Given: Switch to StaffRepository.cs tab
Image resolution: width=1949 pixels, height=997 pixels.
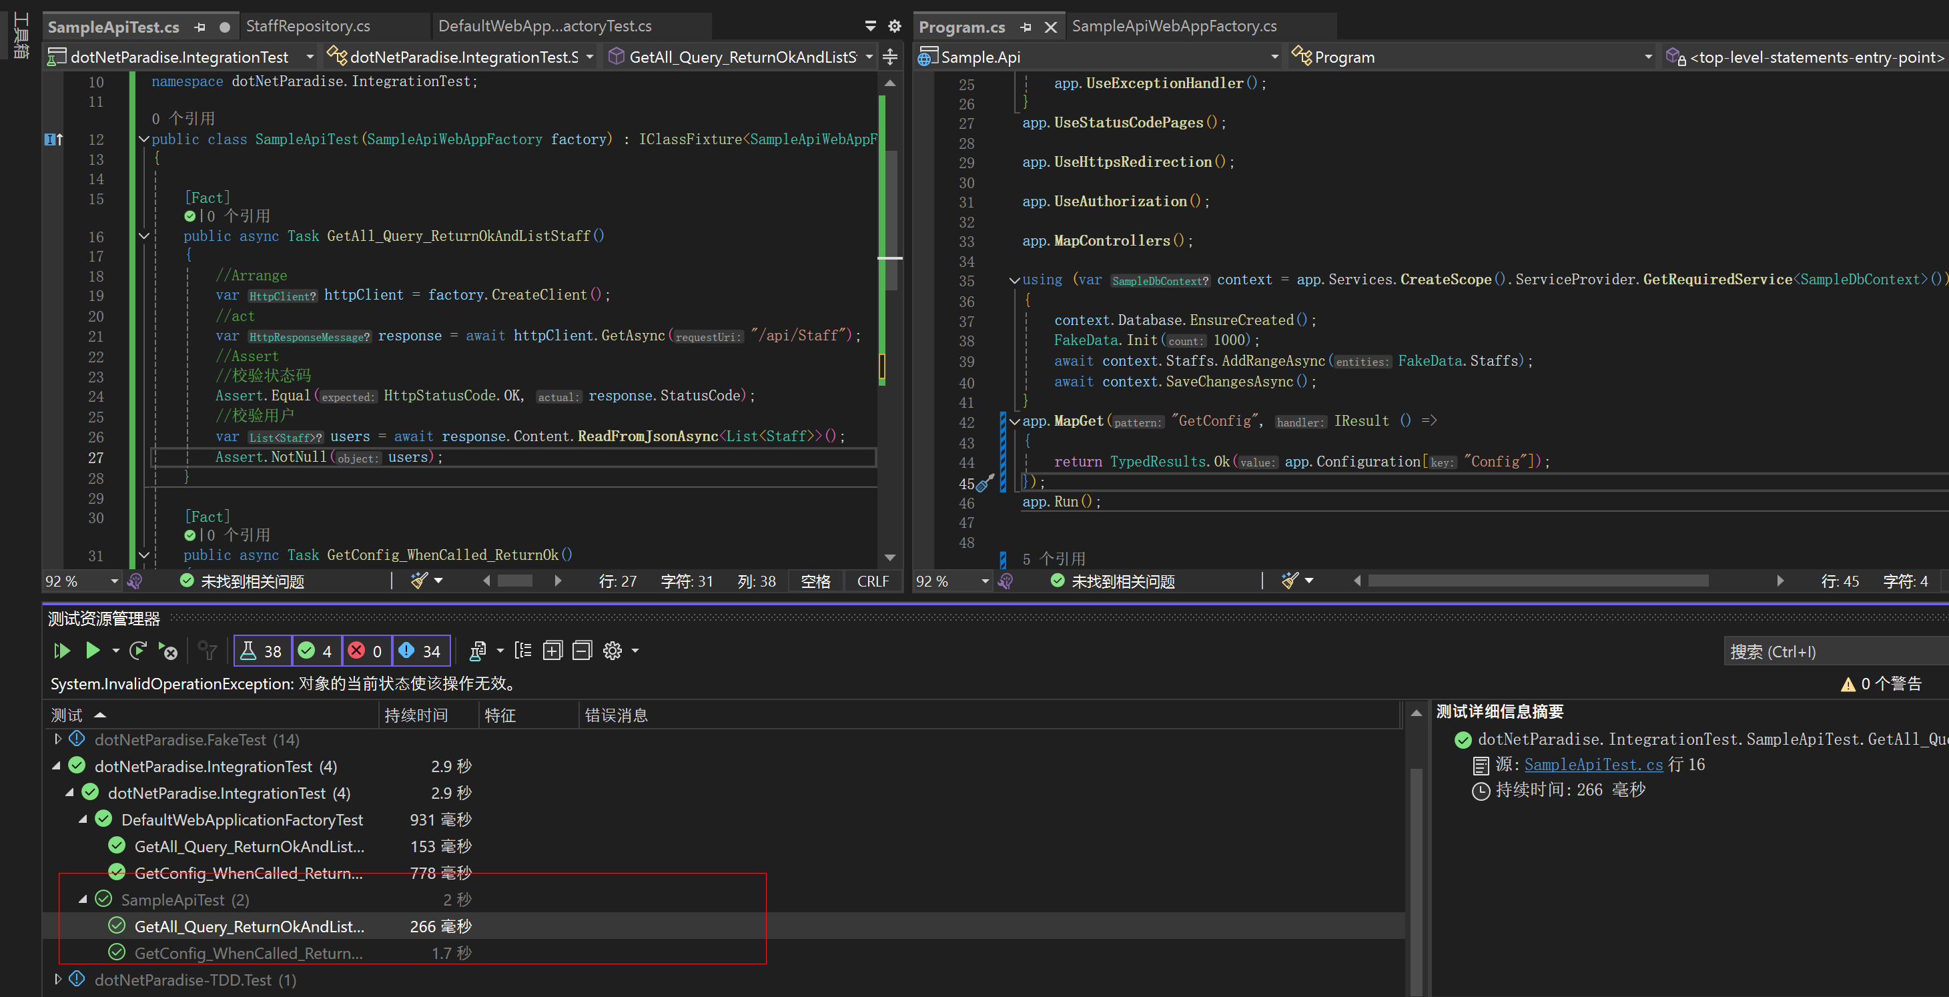Looking at the screenshot, I should [x=308, y=26].
